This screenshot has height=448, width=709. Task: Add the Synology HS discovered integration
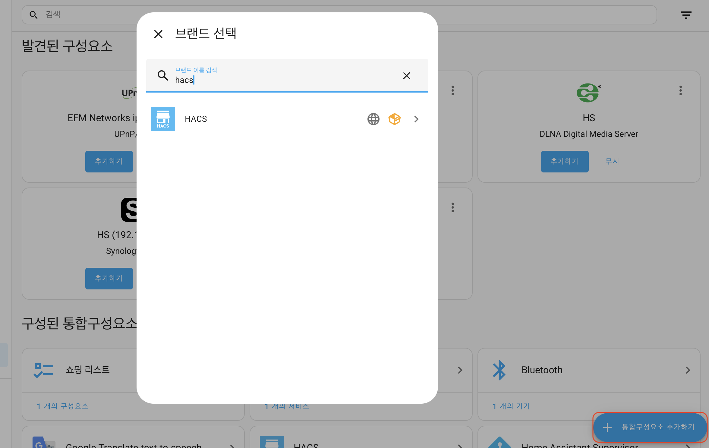(109, 278)
